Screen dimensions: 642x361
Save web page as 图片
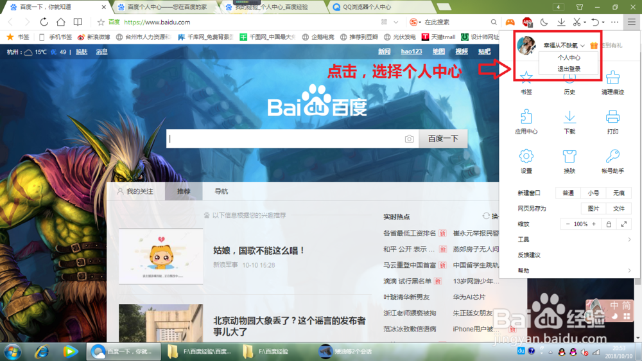pos(593,209)
